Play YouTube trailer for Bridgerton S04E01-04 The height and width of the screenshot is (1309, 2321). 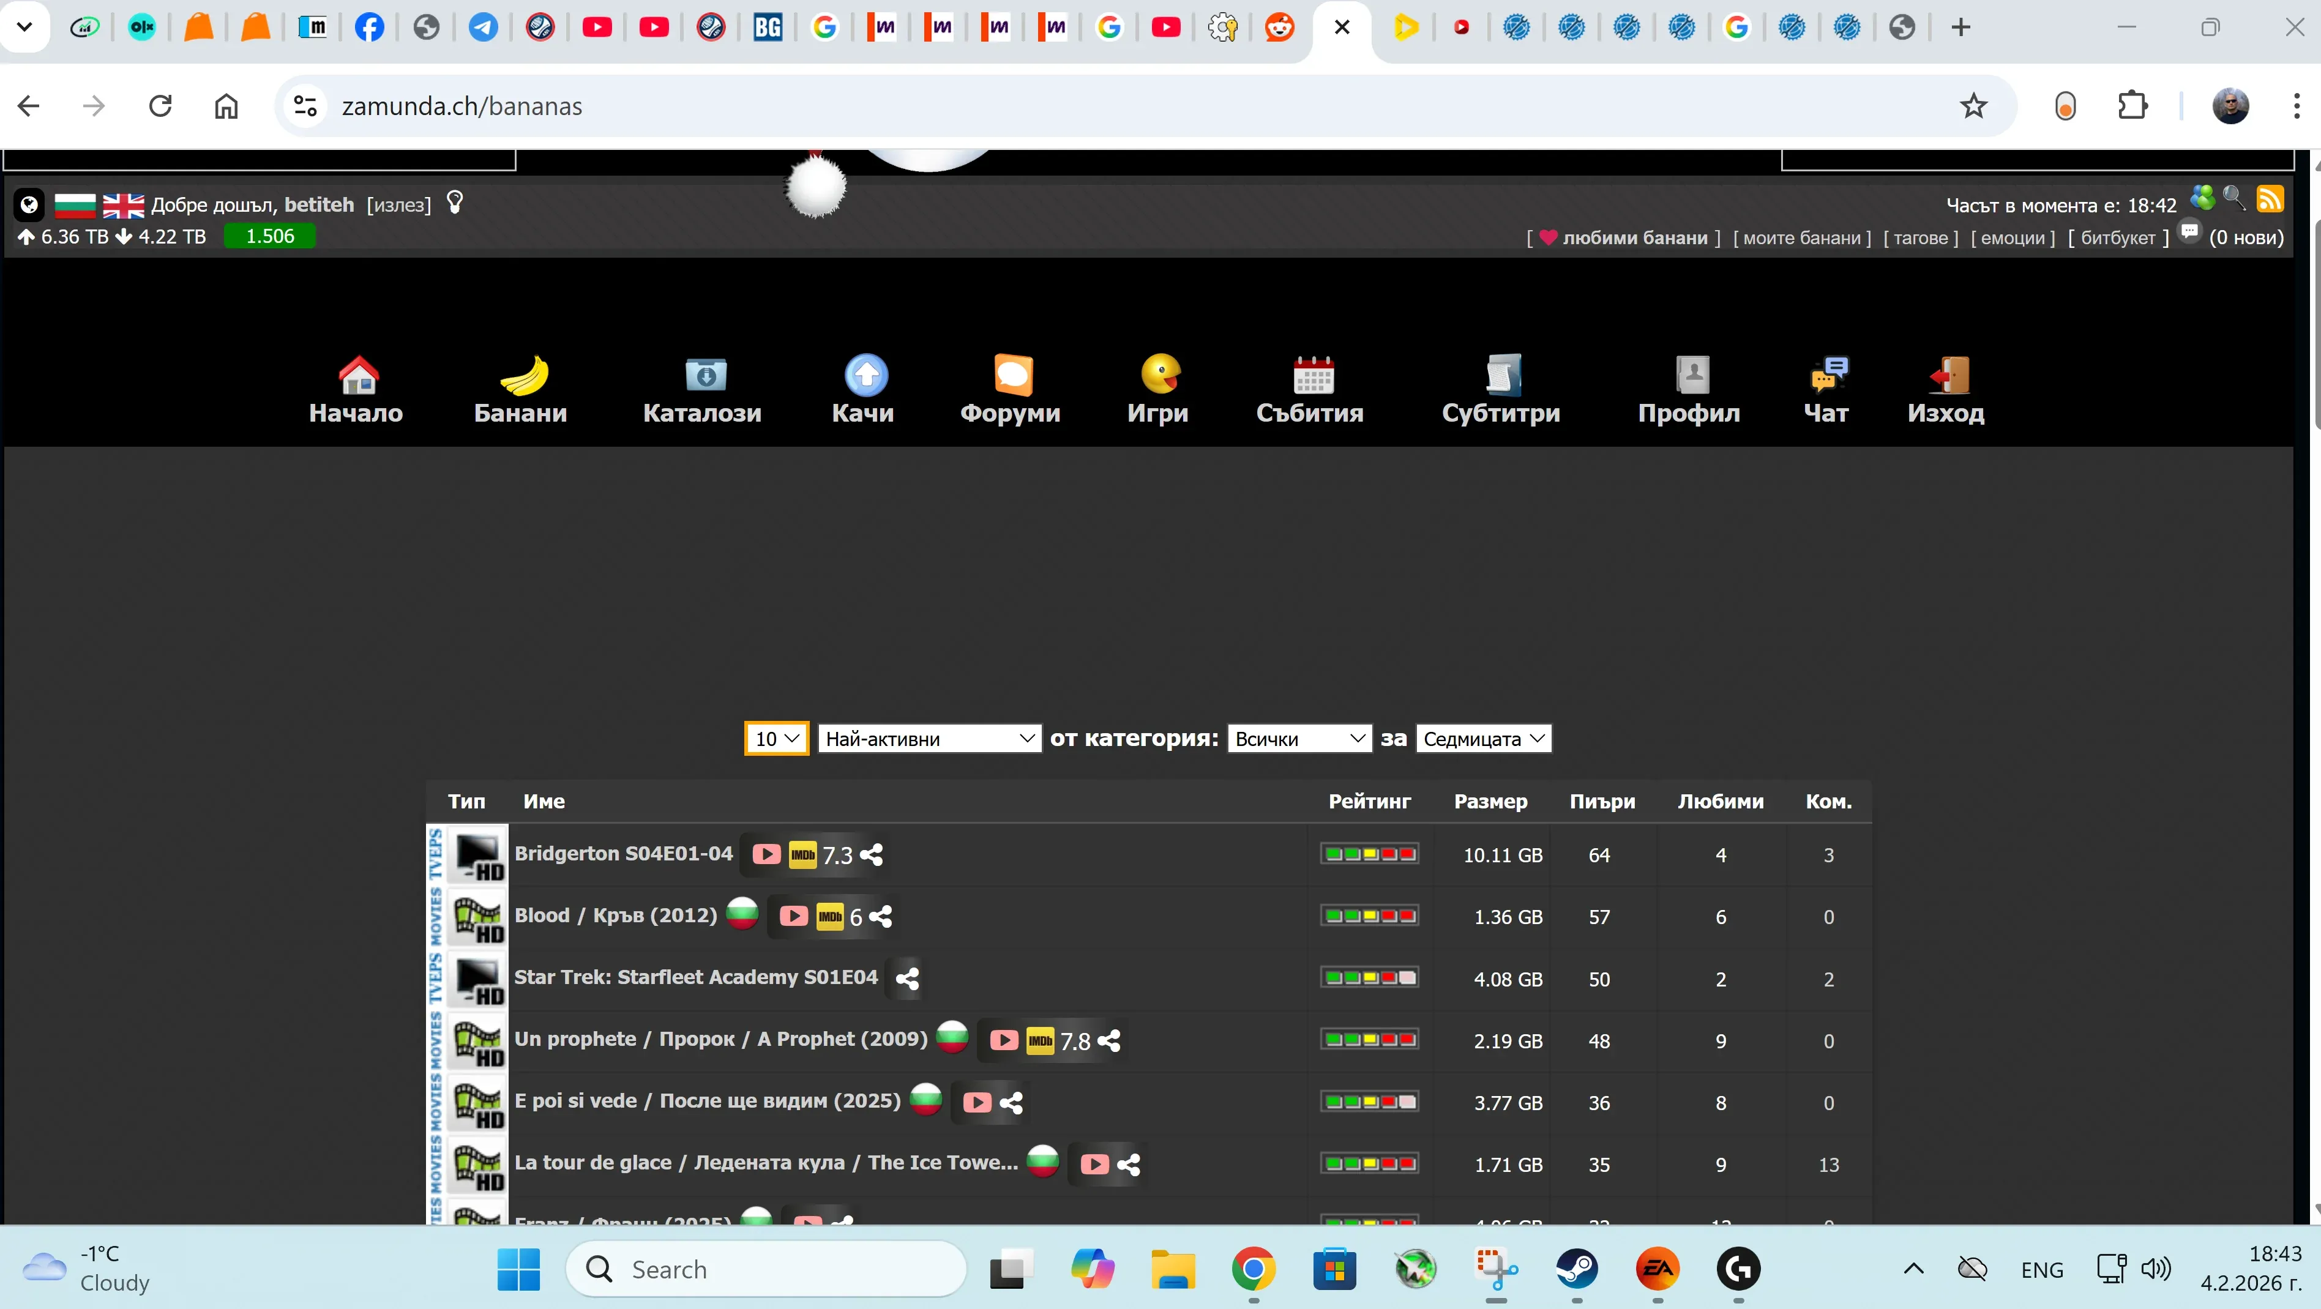(766, 854)
